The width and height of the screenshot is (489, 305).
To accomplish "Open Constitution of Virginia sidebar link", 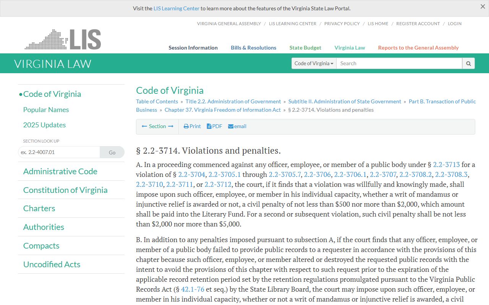I will pos(65,190).
